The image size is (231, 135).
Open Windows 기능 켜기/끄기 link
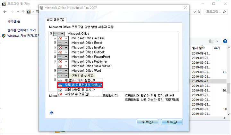(x=23, y=36)
